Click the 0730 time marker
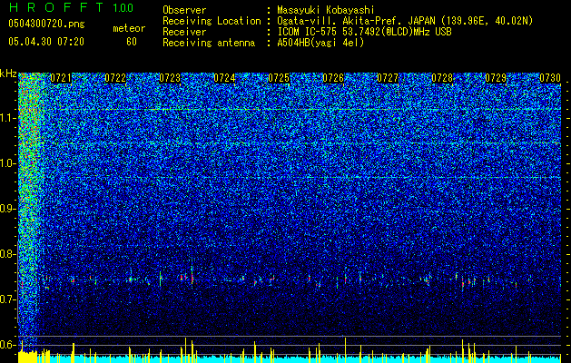This screenshot has width=571, height=363. point(550,78)
